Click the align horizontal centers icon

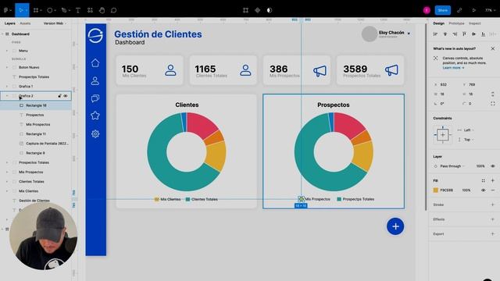(x=445, y=34)
